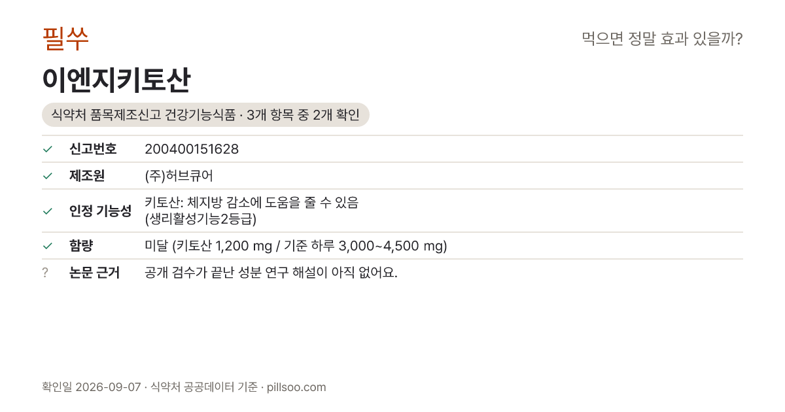Select the 식약처 품목제조신고 status badge
The image size is (785, 412).
click(x=205, y=115)
